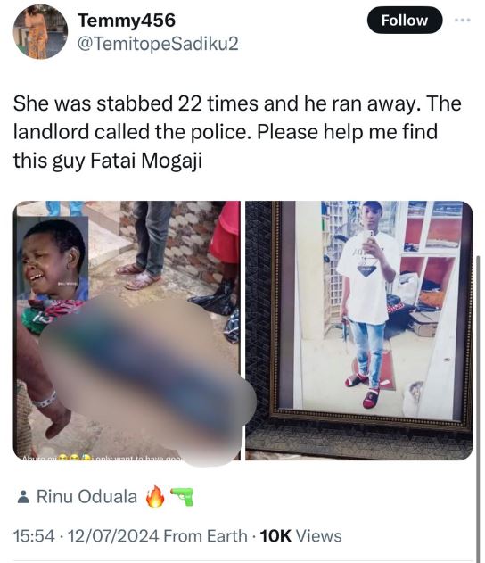The height and width of the screenshot is (563, 485).
Task: Click the green water gun emoji
Action: (182, 497)
